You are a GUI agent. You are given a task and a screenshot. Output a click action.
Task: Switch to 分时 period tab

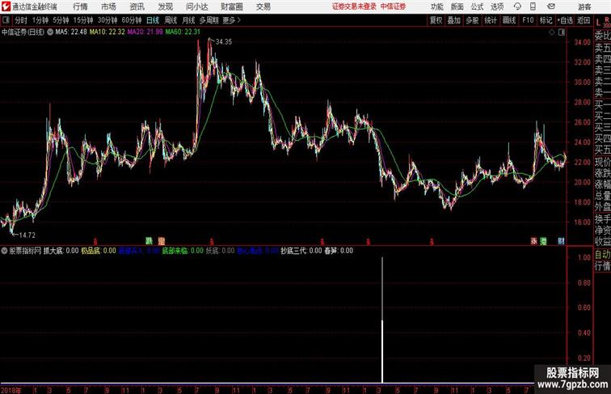coord(21,20)
